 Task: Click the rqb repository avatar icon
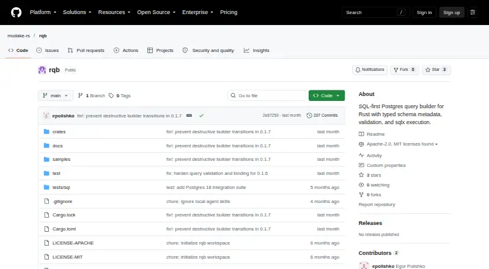pyautogui.click(x=42, y=70)
